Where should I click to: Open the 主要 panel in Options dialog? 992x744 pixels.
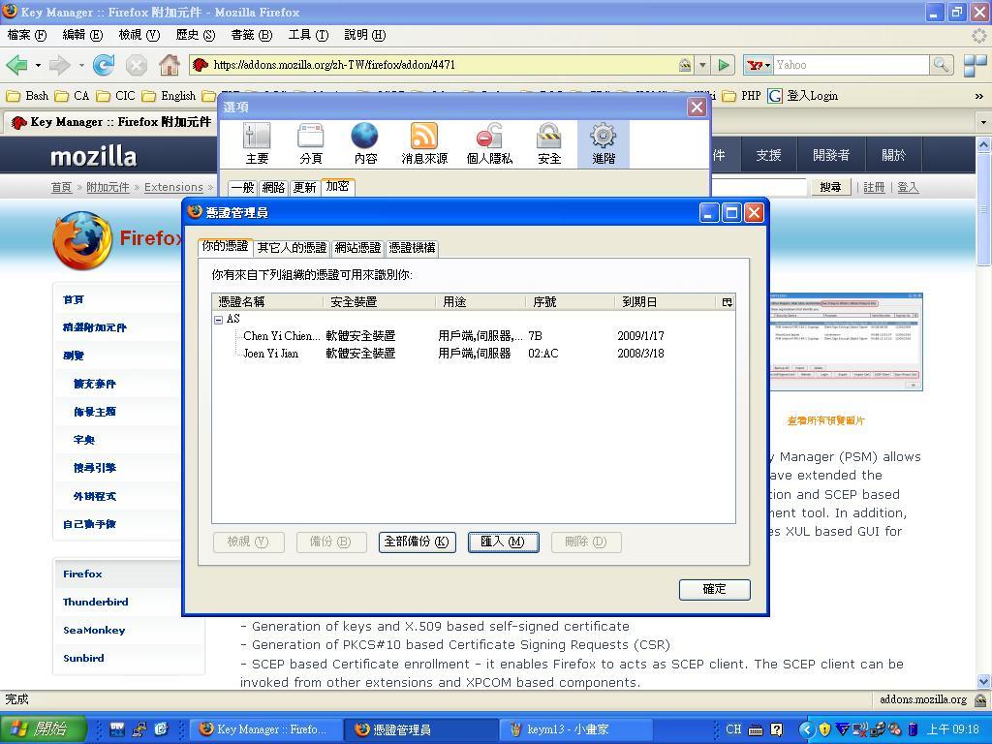(257, 144)
